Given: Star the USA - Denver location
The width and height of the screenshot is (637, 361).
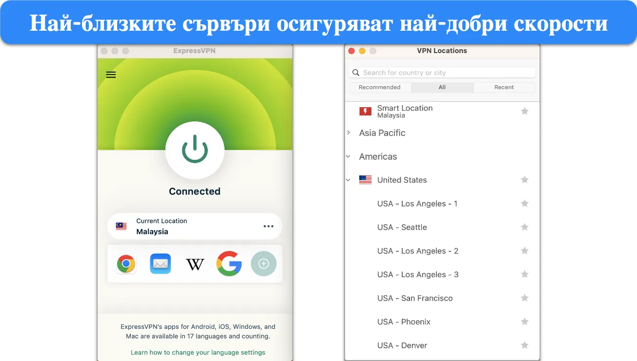Looking at the screenshot, I should click(525, 345).
